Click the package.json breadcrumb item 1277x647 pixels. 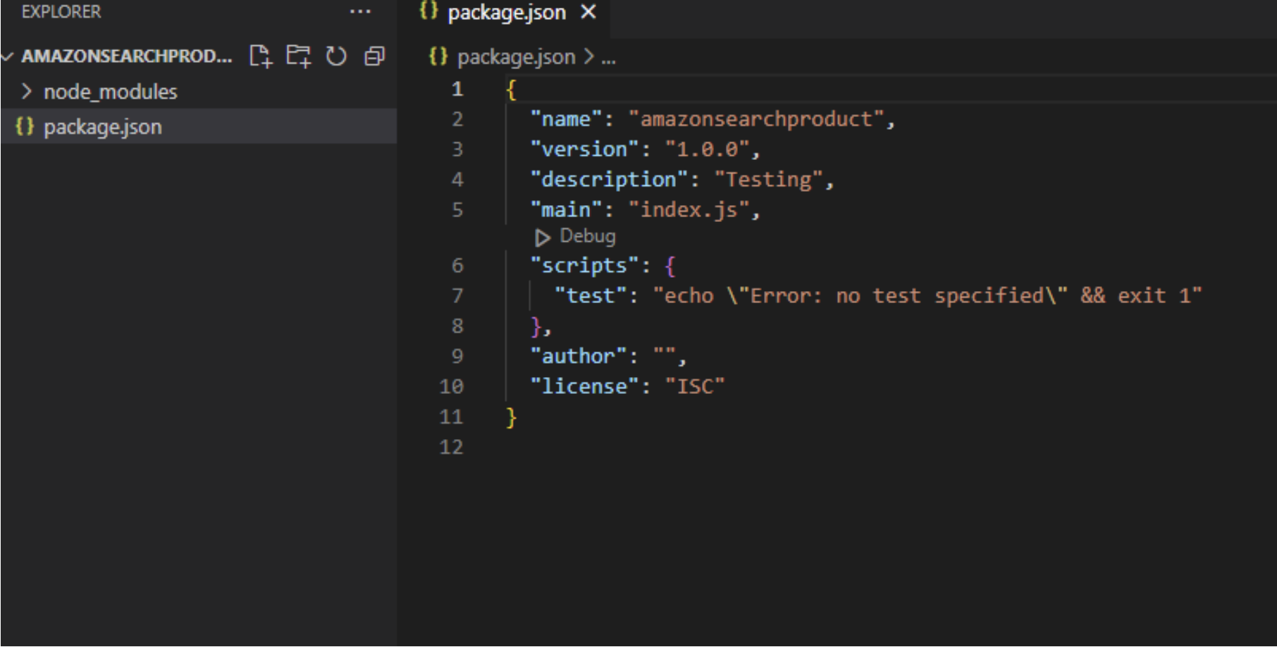pos(516,57)
